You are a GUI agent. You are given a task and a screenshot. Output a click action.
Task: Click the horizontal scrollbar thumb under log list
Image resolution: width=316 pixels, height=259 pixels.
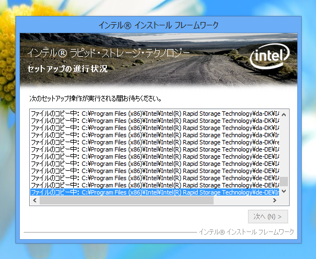[127, 200]
